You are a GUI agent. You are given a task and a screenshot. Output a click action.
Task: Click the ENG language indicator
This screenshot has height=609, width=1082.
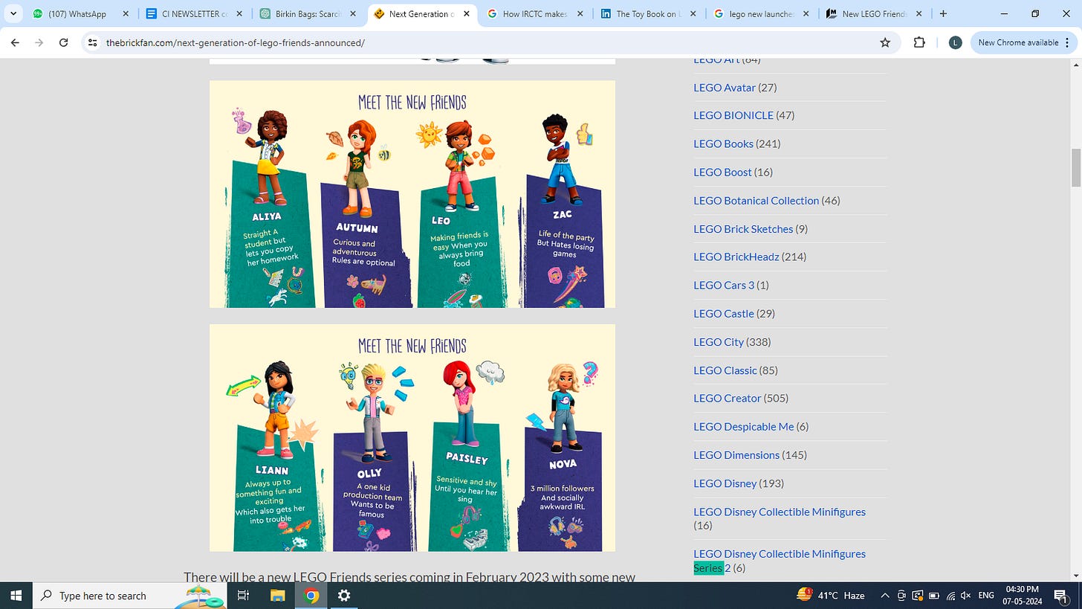986,595
